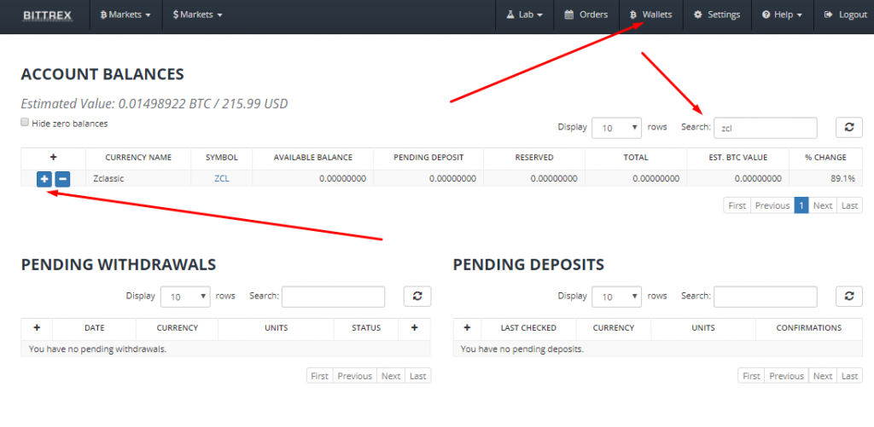Open the Wallets page

pos(650,15)
